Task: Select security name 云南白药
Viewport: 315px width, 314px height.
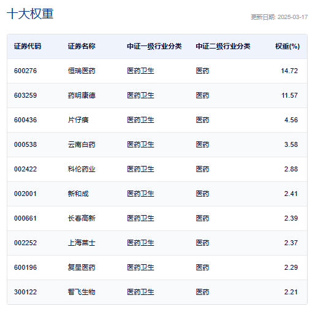Action: [82, 144]
